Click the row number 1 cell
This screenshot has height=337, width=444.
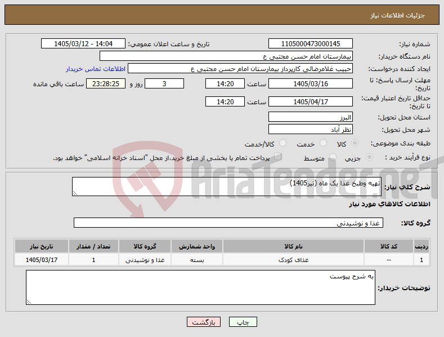pyautogui.click(x=421, y=260)
